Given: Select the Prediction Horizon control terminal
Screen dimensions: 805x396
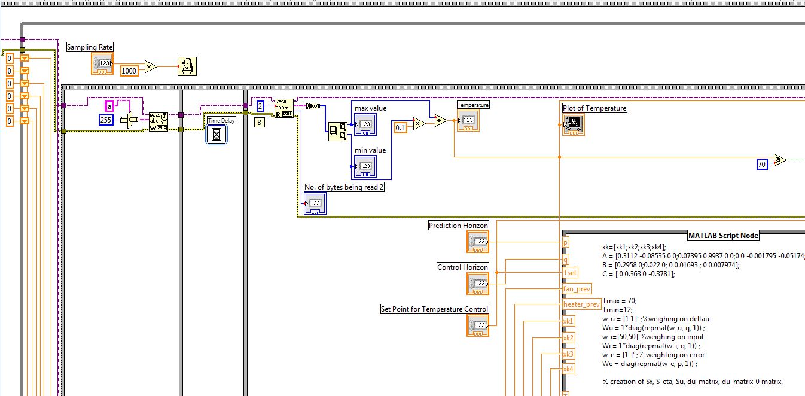Looking at the screenshot, I should click(x=478, y=242).
